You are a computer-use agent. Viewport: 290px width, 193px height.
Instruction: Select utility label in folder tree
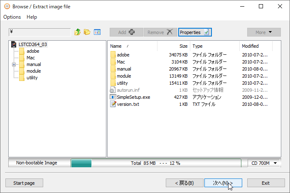pyautogui.click(x=32, y=78)
